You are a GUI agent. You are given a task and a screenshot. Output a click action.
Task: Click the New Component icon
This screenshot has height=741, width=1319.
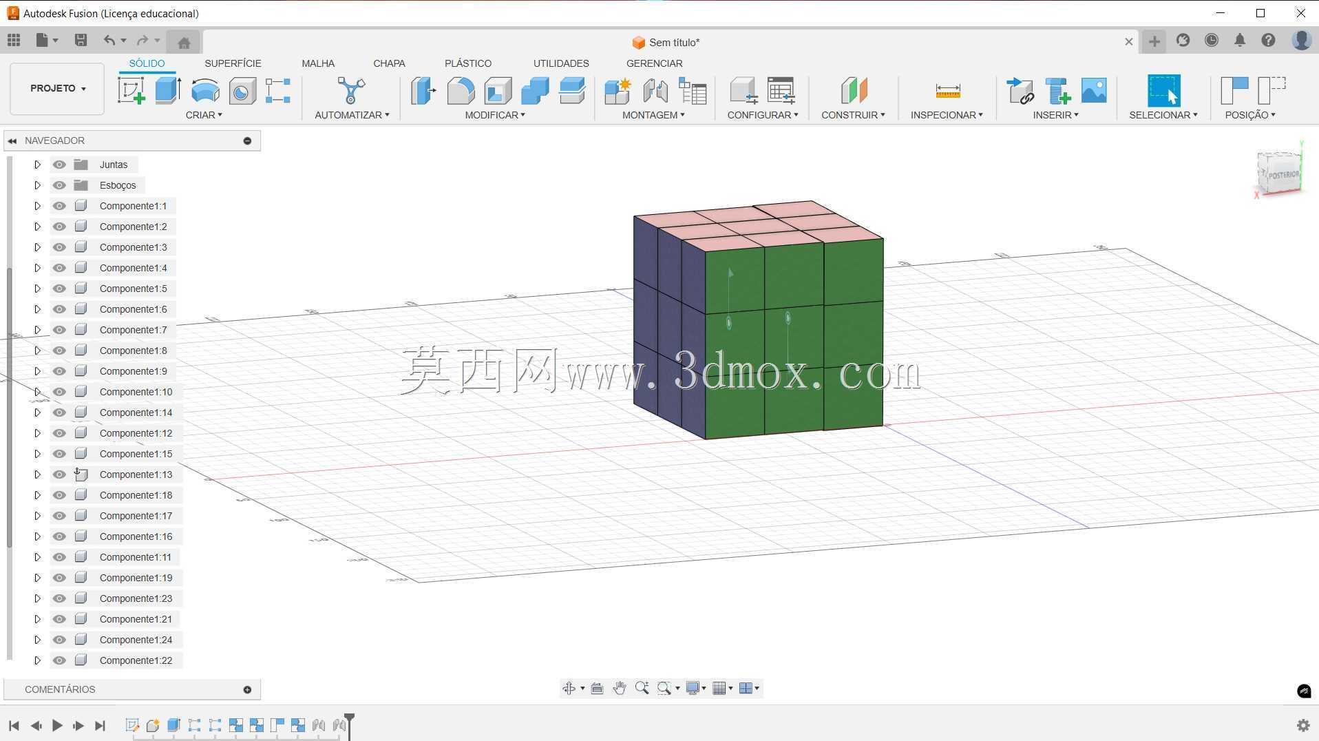click(x=618, y=90)
